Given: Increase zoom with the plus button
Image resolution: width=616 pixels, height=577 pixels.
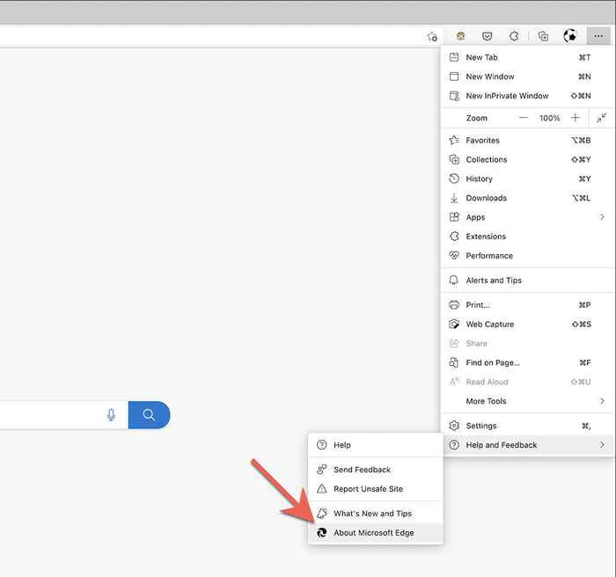Looking at the screenshot, I should pos(576,118).
